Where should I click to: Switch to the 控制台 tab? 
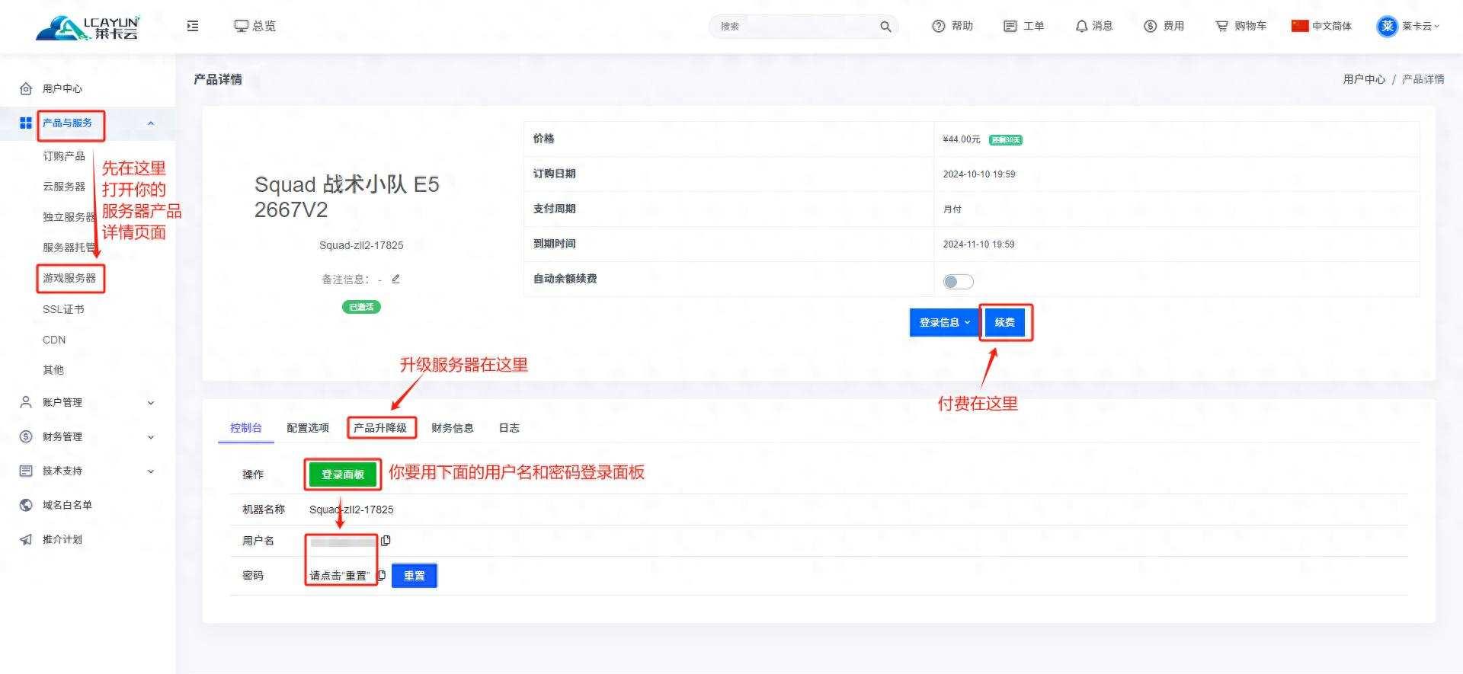(x=245, y=428)
